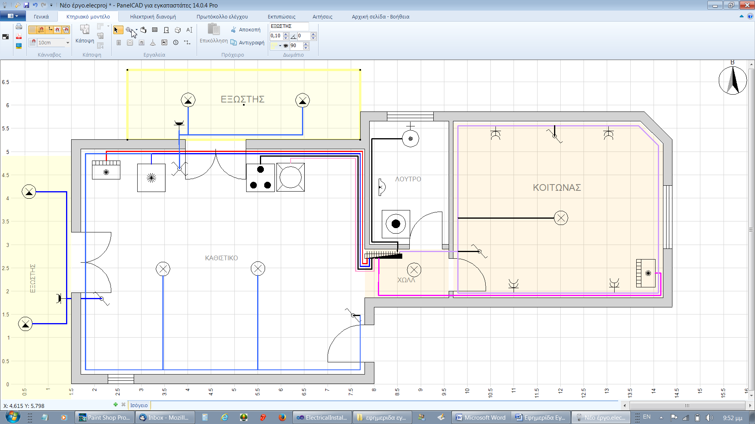Open the Ηλεκτρική διανομή tab
This screenshot has height=424, width=755.
(153, 16)
